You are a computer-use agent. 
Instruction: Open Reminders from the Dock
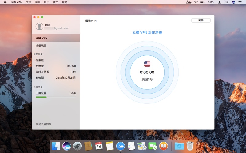131,146
